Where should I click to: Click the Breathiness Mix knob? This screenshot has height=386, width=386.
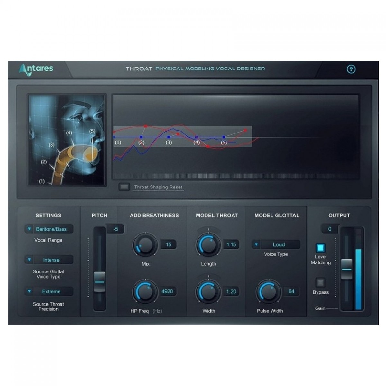click(145, 245)
